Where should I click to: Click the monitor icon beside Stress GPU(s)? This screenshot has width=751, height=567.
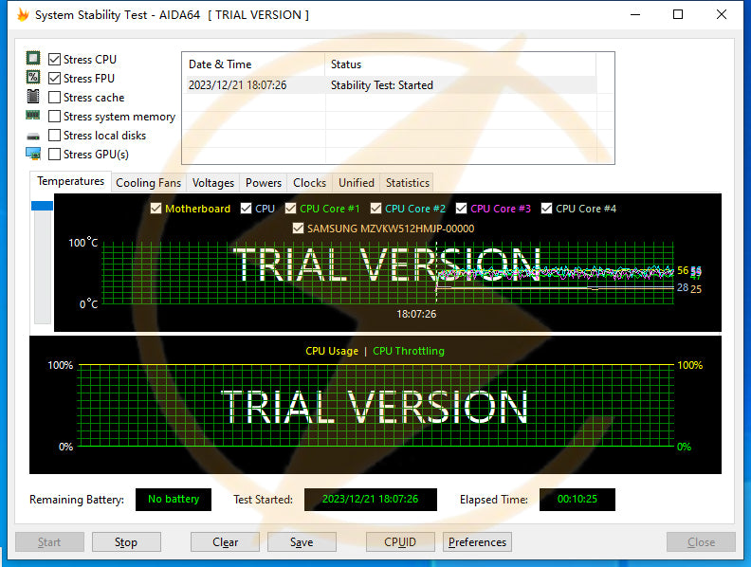[33, 154]
